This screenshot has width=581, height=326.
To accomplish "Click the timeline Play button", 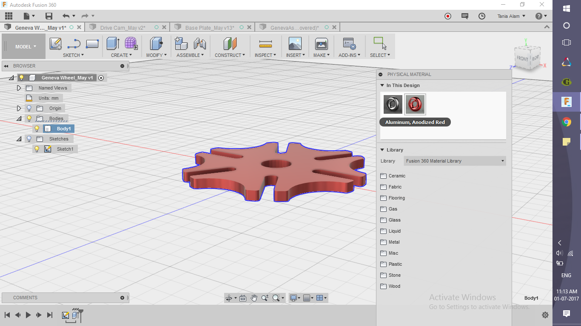I will coord(28,315).
